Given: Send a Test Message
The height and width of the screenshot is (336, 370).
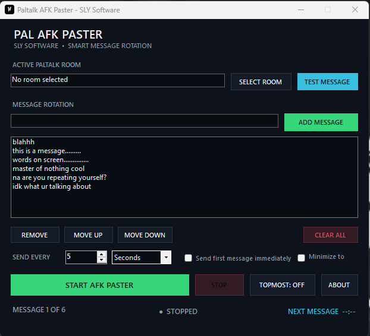Looking at the screenshot, I should coord(328,82).
